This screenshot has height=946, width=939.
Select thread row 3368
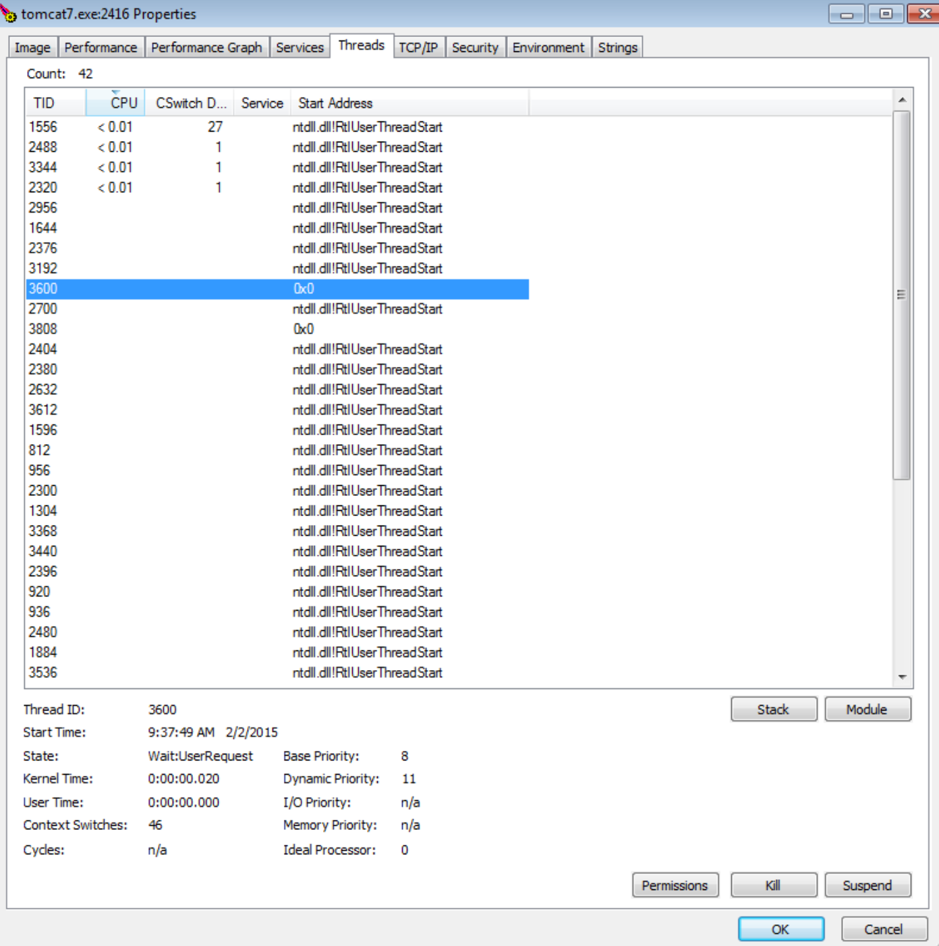(277, 531)
